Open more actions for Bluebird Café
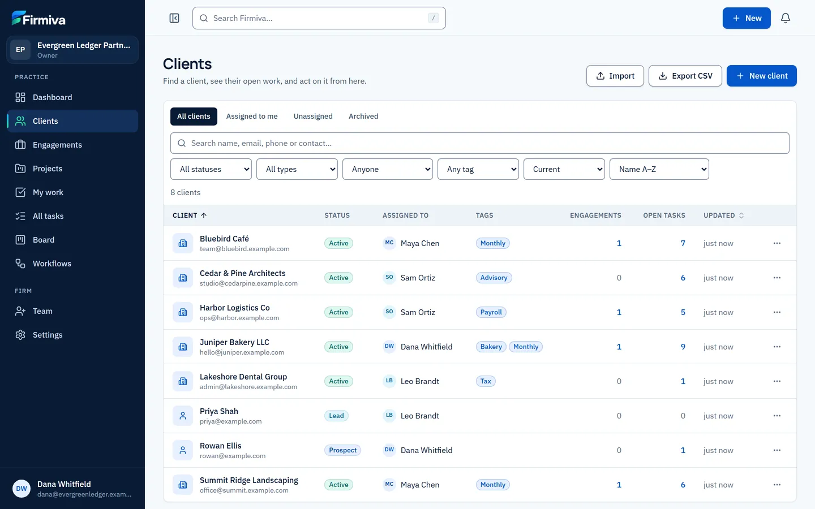The width and height of the screenshot is (815, 509). coord(777,243)
